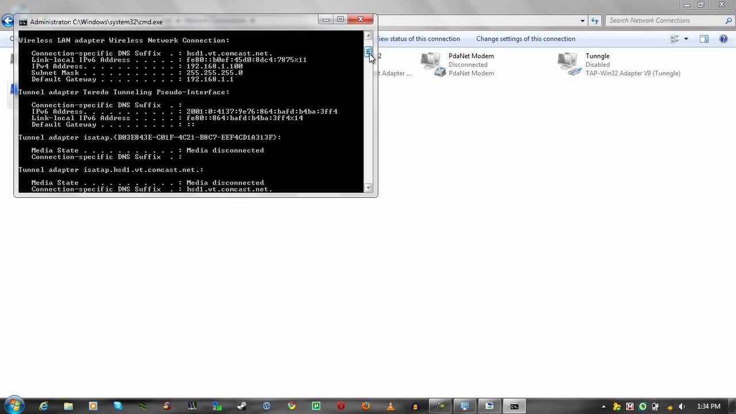Screen dimensions: 736x414
Task: Click Change settings of this connection
Action: tap(526, 39)
